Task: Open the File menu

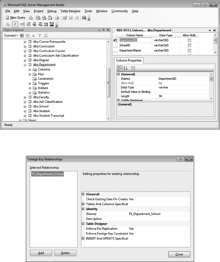Action: (8, 11)
